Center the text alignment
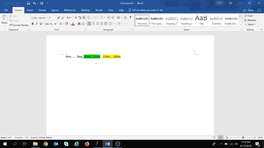Image resolution: width=264 pixels, height=148 pixels. [x=94, y=24]
